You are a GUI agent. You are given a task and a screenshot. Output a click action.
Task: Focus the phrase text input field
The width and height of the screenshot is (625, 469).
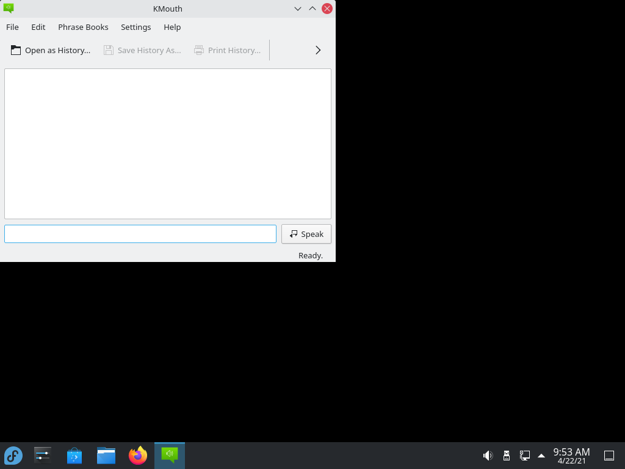pos(140,234)
